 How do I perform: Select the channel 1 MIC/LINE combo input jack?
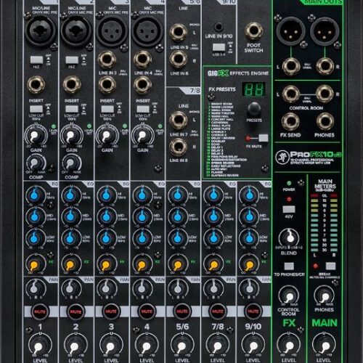coord(41,31)
